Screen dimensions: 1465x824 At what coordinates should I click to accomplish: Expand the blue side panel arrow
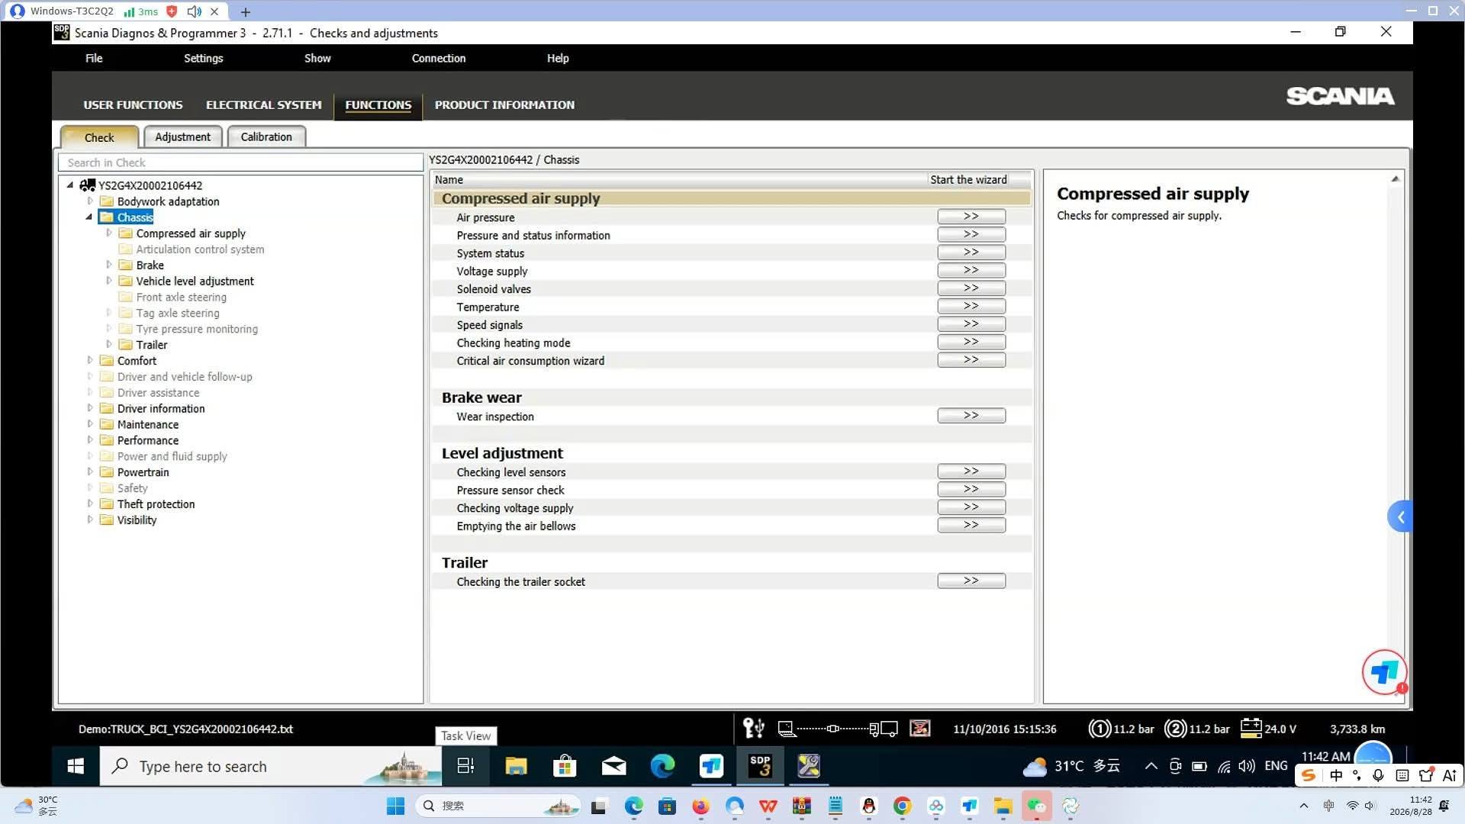click(x=1400, y=517)
